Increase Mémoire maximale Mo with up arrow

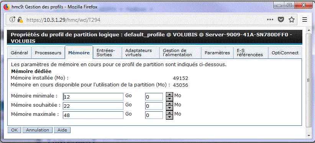tap(170, 113)
